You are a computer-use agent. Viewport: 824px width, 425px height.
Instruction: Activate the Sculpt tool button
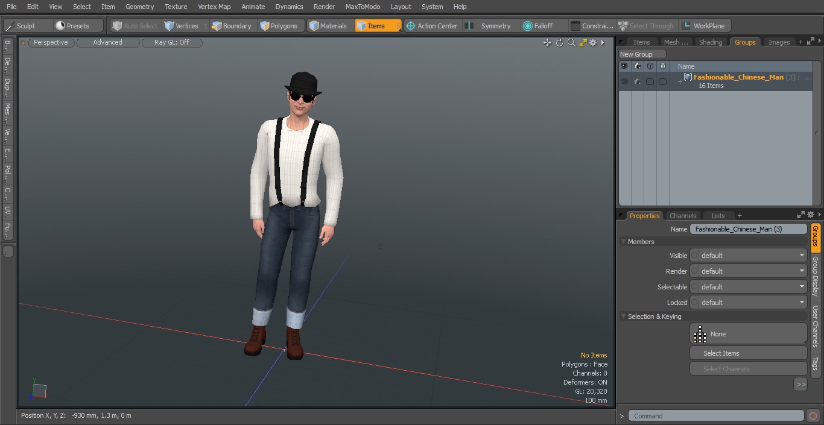(x=27, y=26)
